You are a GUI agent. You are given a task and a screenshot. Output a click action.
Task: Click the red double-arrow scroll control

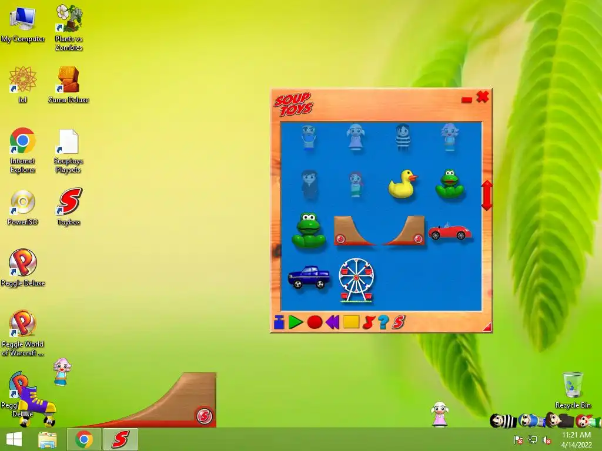[x=486, y=195]
